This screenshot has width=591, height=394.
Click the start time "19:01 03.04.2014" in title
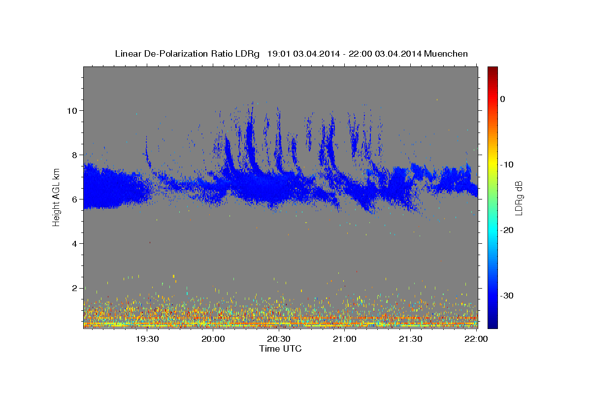point(303,54)
